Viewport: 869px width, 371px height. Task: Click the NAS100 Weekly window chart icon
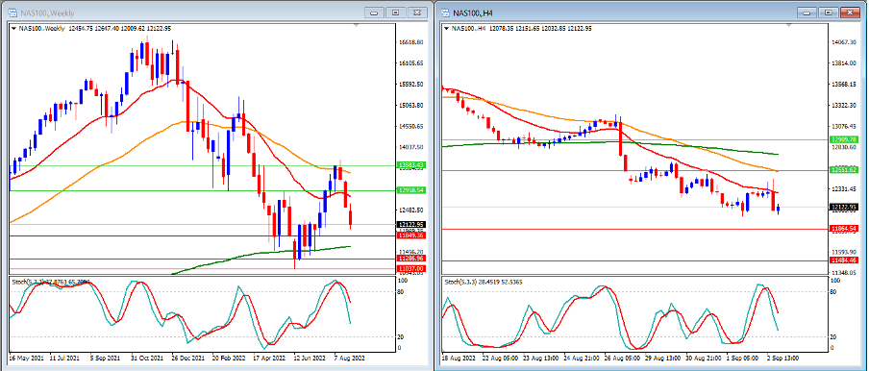(12, 12)
